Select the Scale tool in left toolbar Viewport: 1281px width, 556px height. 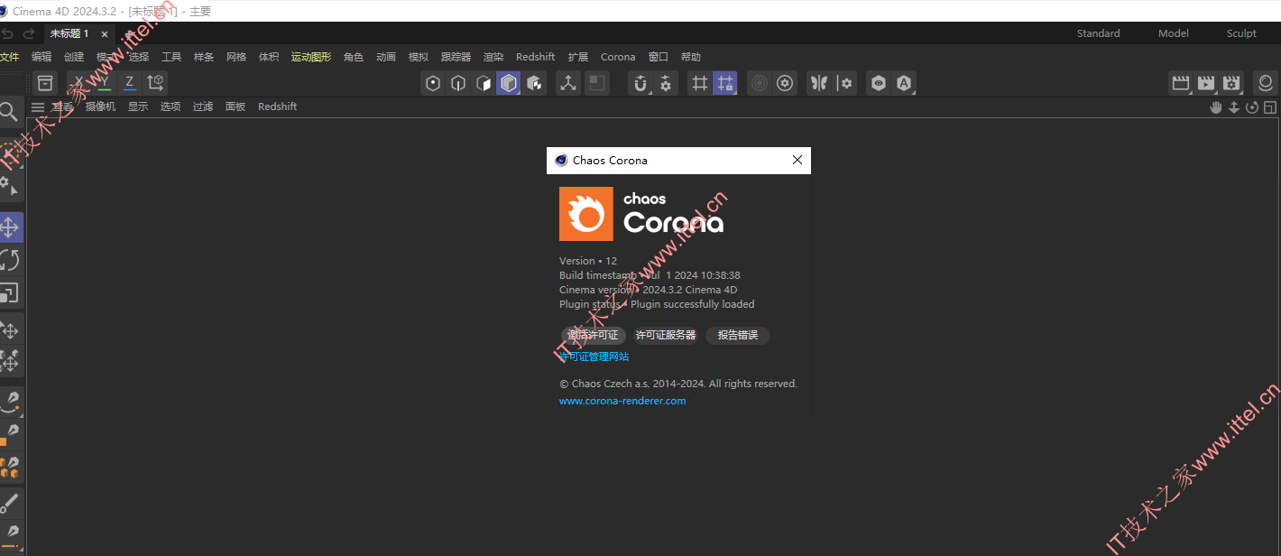[10, 294]
